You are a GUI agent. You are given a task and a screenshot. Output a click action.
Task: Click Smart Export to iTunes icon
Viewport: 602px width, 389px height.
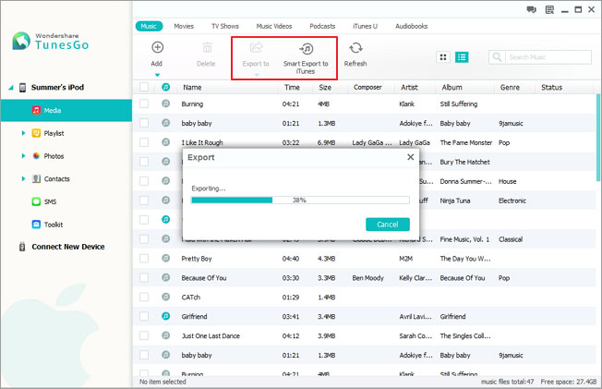pyautogui.click(x=306, y=49)
